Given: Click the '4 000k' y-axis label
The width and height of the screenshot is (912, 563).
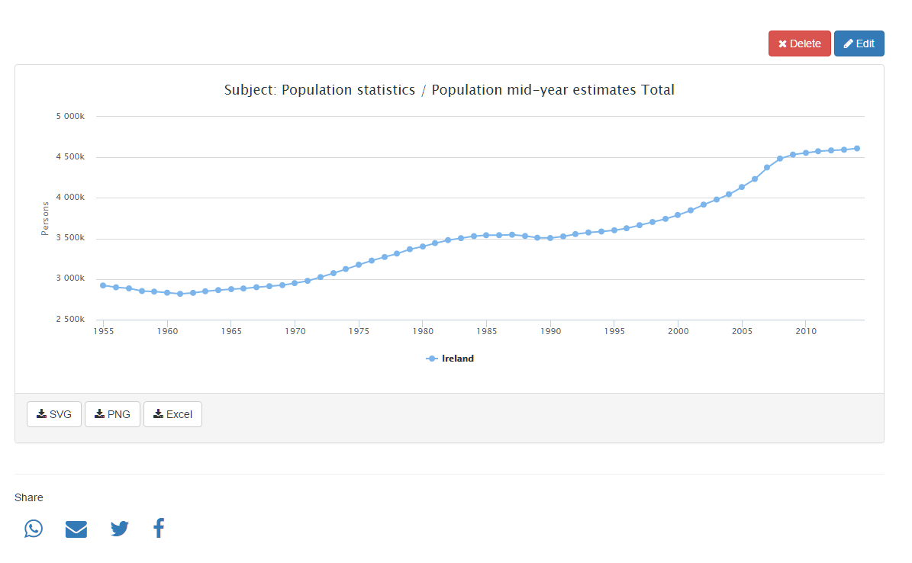Looking at the screenshot, I should point(70,197).
